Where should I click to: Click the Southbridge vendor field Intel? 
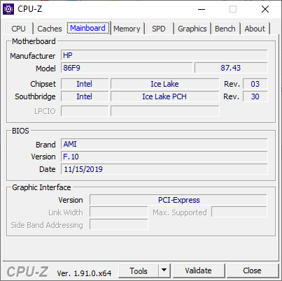[85, 96]
